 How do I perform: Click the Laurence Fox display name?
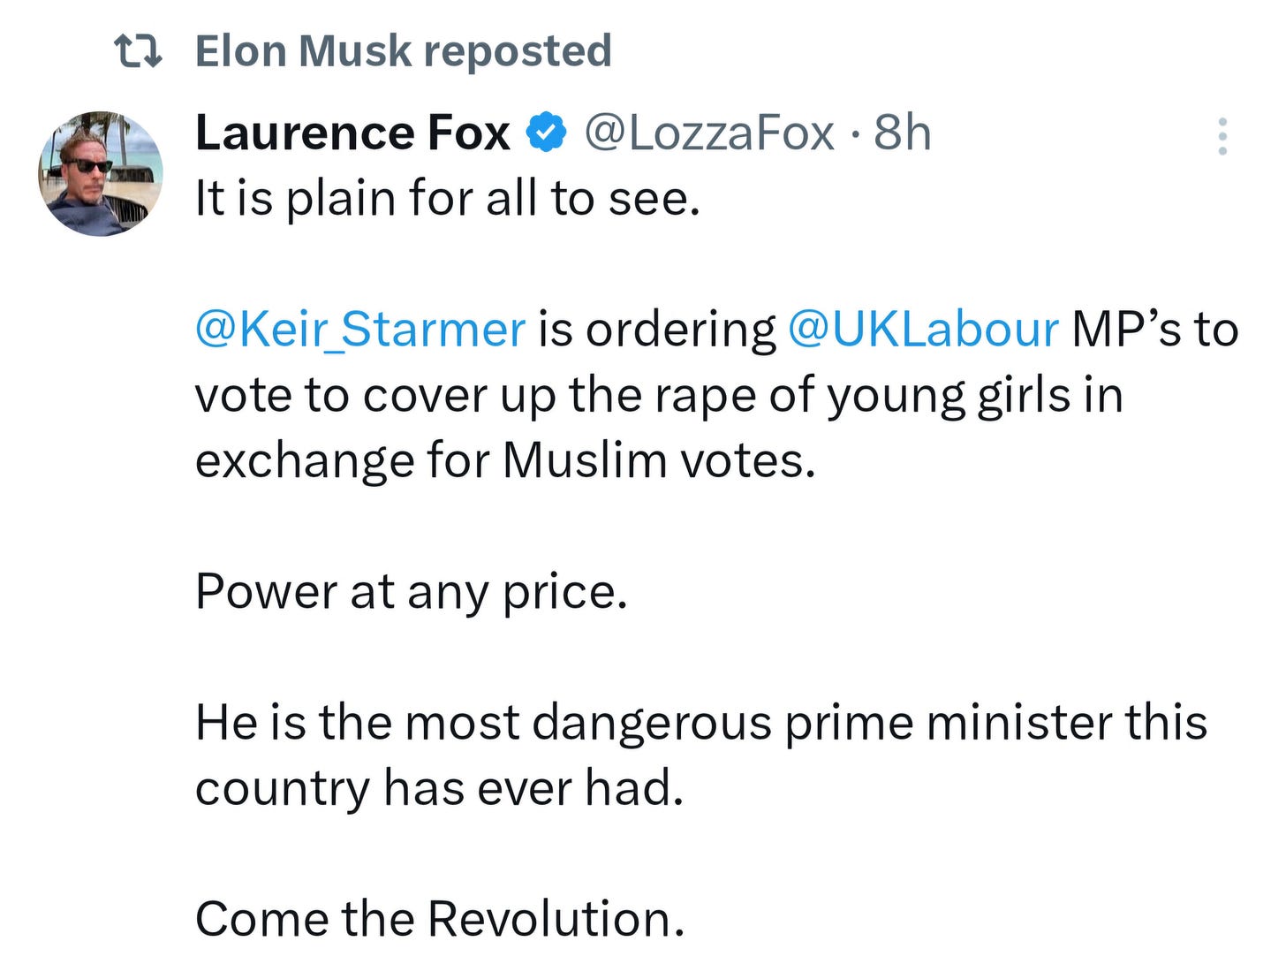click(352, 133)
